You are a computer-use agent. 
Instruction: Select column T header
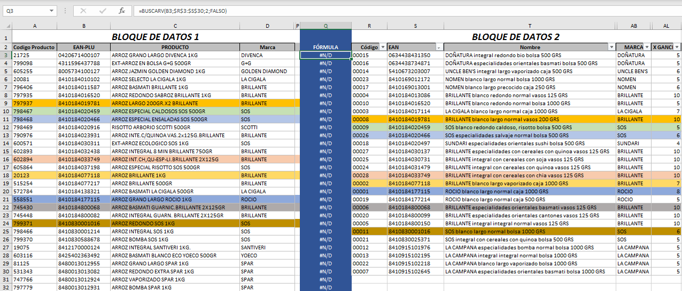530,26
